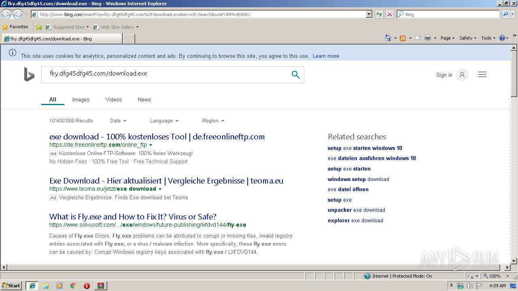Go back with the browser Back arrow

(x=6, y=14)
